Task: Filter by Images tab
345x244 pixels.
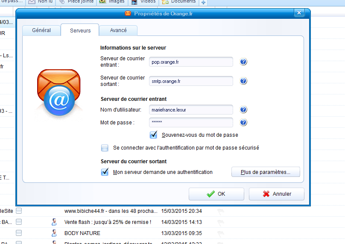Action: click(112, 2)
